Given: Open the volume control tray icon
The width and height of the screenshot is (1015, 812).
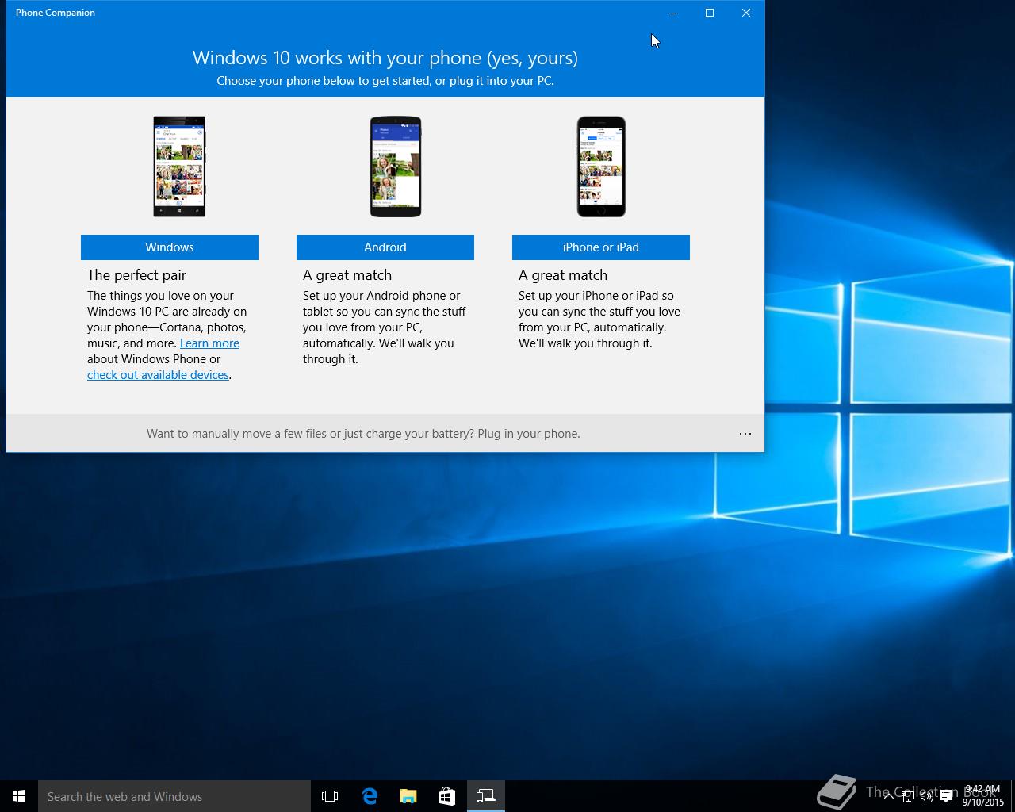Looking at the screenshot, I should [x=927, y=796].
